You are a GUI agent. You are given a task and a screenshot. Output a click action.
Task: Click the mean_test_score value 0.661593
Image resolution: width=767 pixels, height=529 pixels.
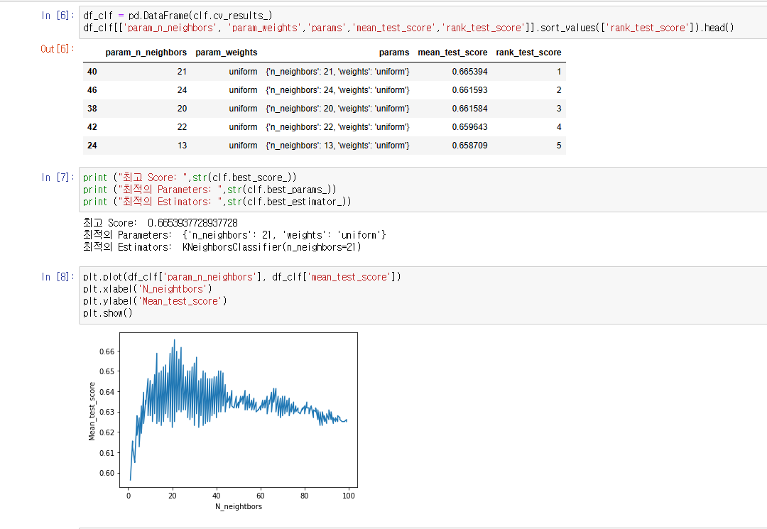click(x=469, y=90)
